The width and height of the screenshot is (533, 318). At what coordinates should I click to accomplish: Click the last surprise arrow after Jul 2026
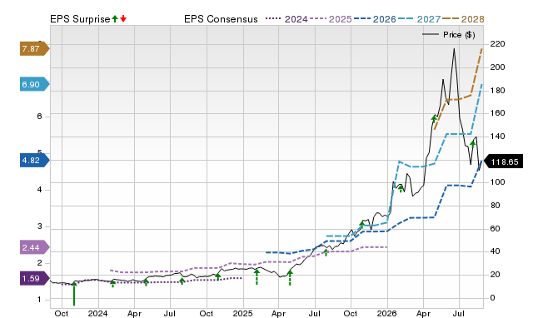pos(473,144)
